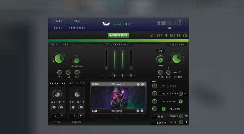Click the master volume slider handle
The image size is (244, 134).
coord(170,28)
